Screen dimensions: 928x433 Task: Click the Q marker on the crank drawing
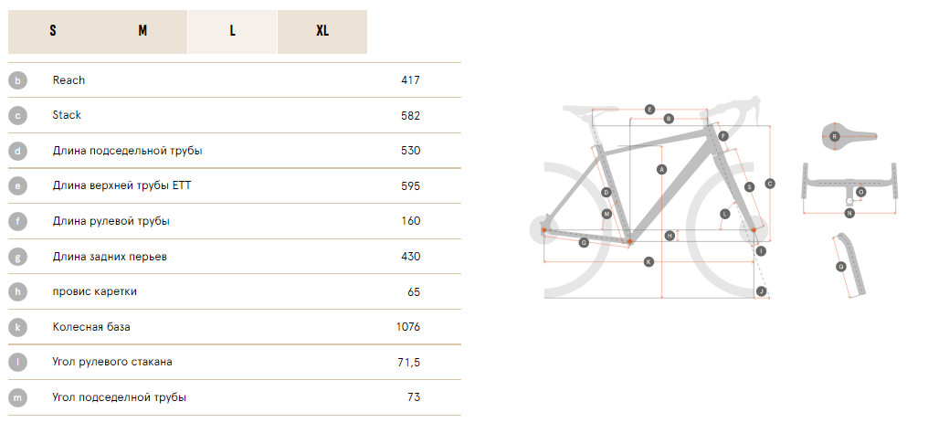coord(841,267)
